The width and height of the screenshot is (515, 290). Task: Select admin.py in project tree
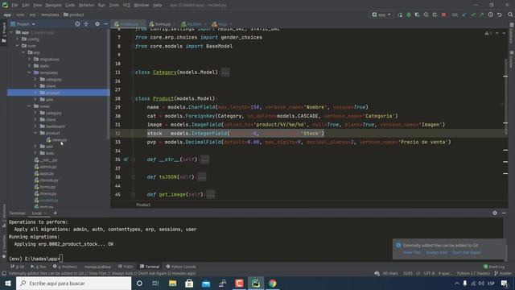pyautogui.click(x=45, y=167)
